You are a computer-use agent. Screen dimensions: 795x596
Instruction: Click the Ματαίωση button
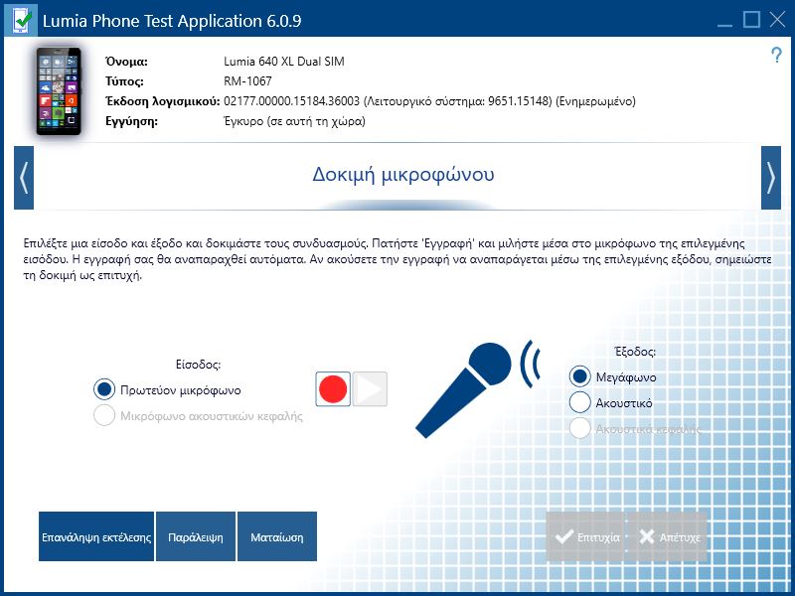pyautogui.click(x=277, y=536)
